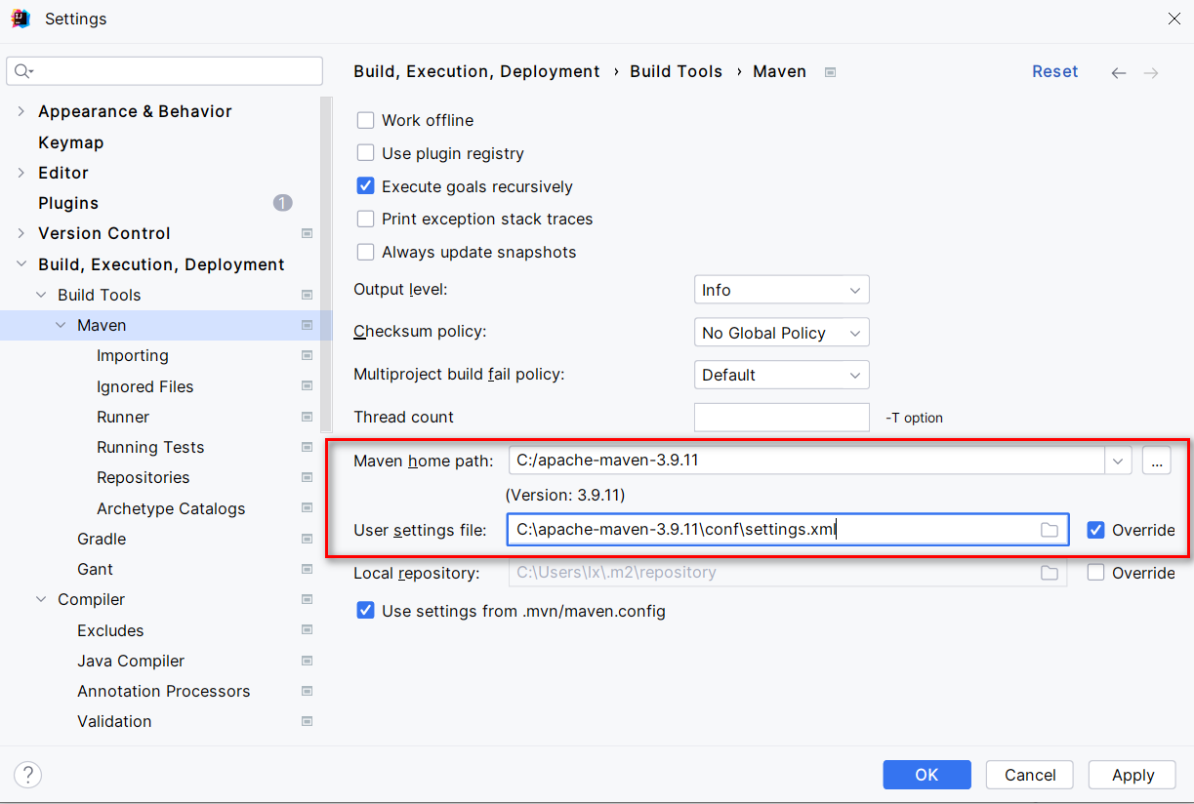The width and height of the screenshot is (1194, 804).
Task: Click the User settings file text field
Action: click(x=788, y=530)
